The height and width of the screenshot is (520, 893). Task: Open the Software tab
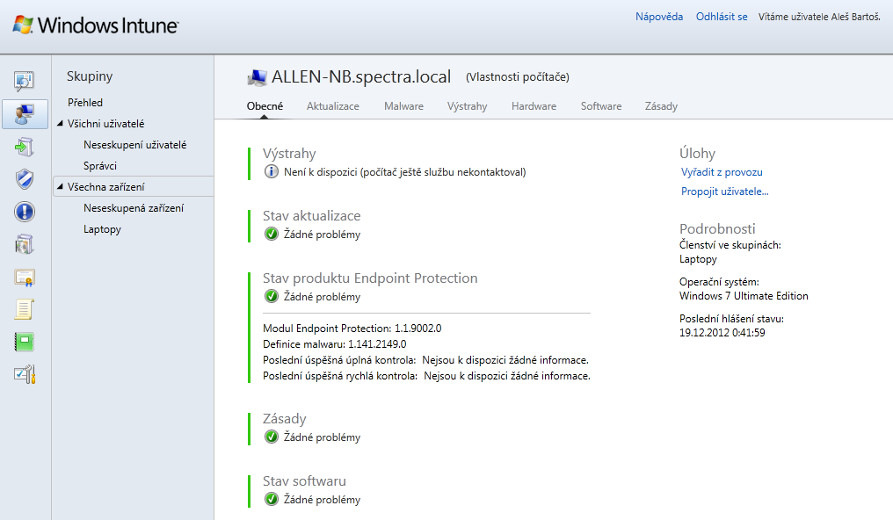[601, 106]
